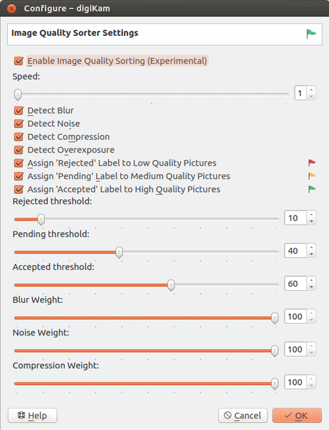
Task: Click the green Accepted flag icon
Action: point(312,189)
